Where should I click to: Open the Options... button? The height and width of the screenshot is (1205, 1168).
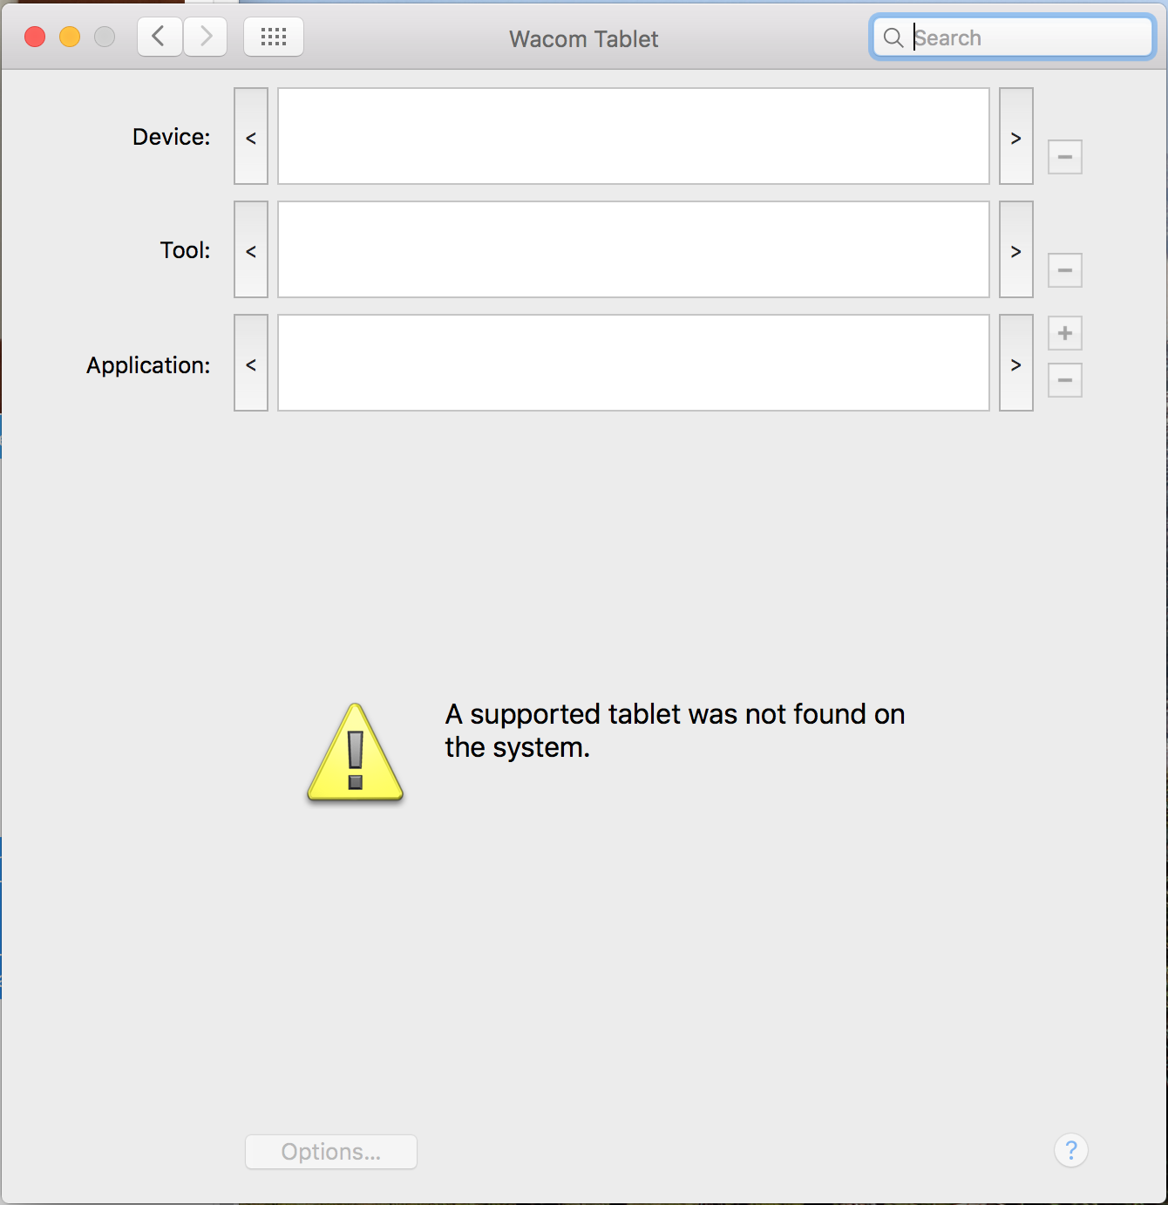[331, 1152]
